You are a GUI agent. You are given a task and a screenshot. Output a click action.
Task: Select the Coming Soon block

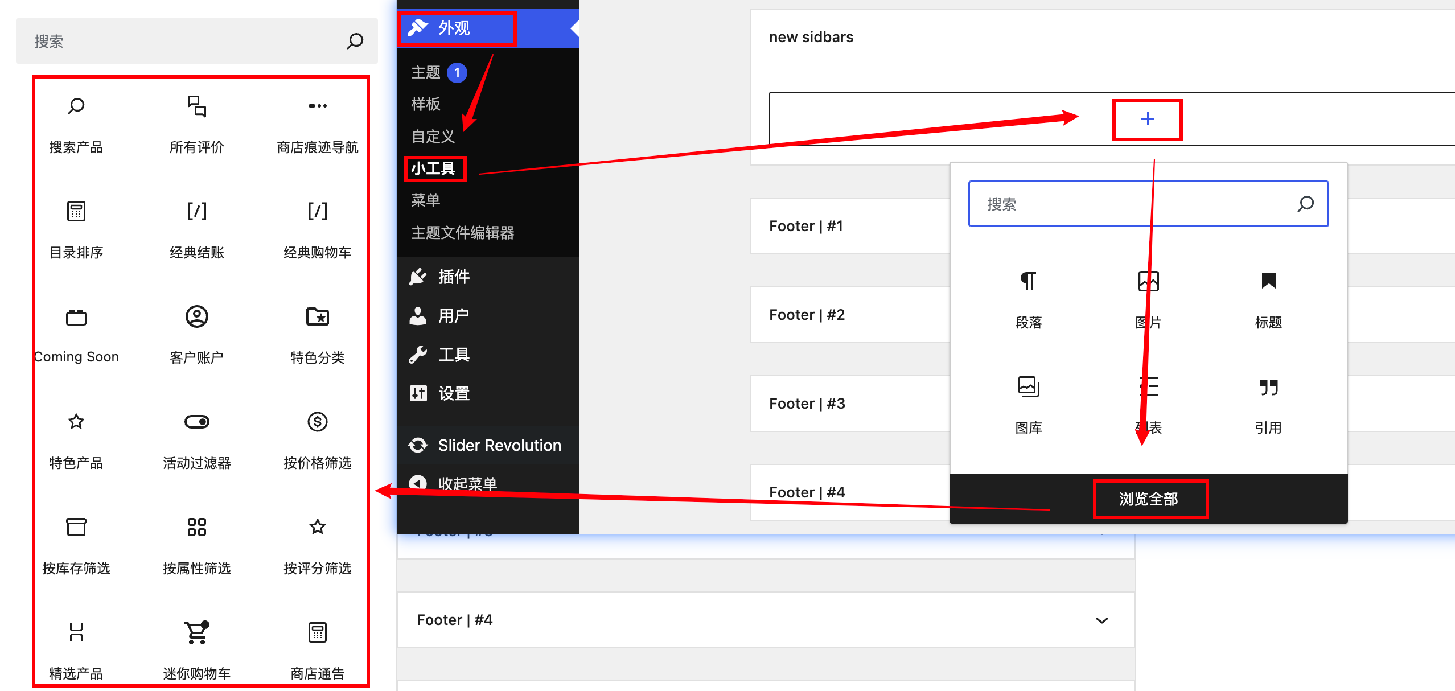coord(76,336)
